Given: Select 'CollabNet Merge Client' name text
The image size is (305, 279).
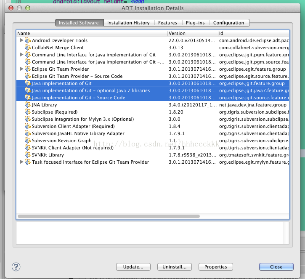Looking at the screenshot, I should pos(58,48).
